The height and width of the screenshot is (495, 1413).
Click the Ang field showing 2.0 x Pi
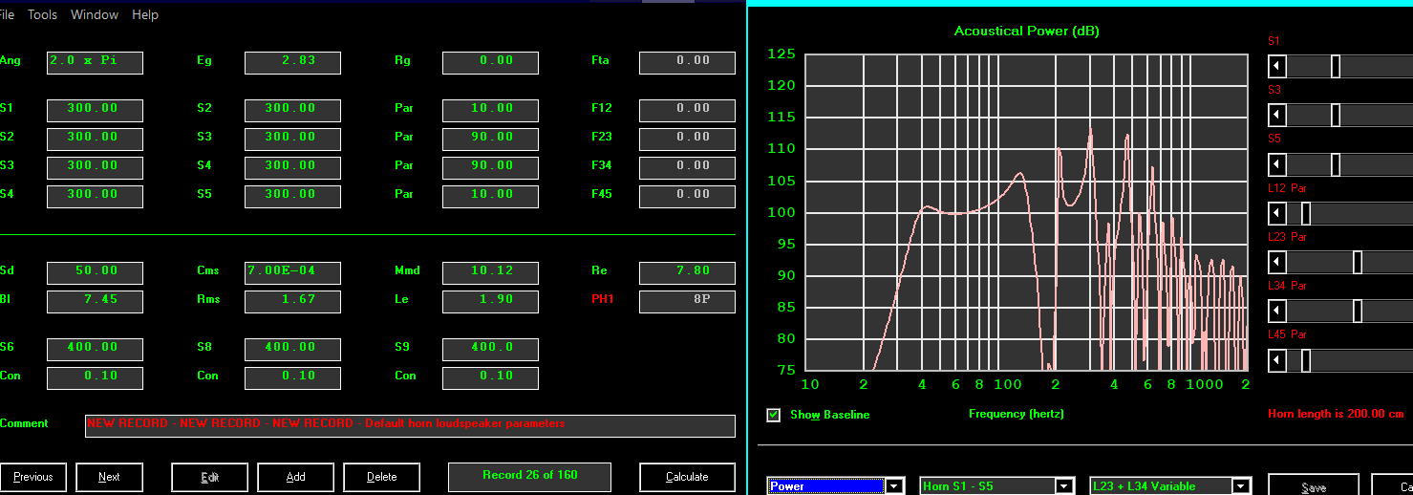click(x=95, y=63)
